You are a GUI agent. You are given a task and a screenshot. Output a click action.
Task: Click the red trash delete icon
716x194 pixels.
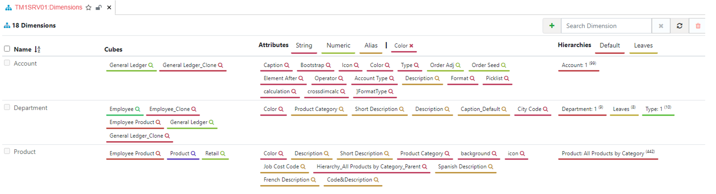pos(698,26)
